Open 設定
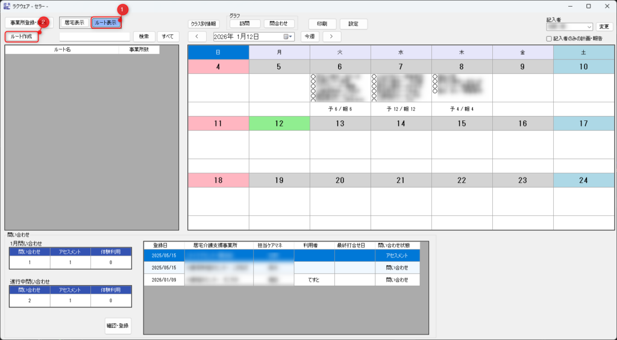 tap(353, 24)
